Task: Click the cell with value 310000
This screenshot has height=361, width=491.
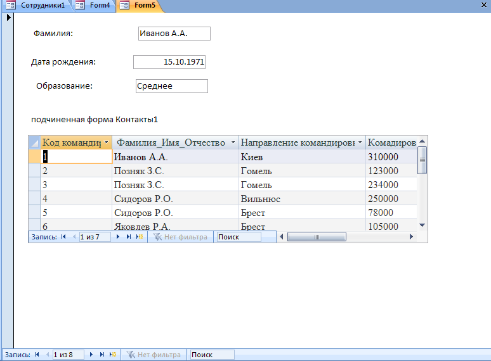Action: pyautogui.click(x=391, y=156)
